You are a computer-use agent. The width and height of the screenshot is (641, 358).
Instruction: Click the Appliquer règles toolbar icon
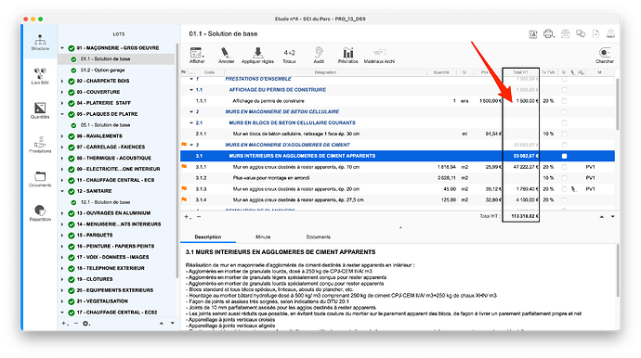tap(257, 56)
